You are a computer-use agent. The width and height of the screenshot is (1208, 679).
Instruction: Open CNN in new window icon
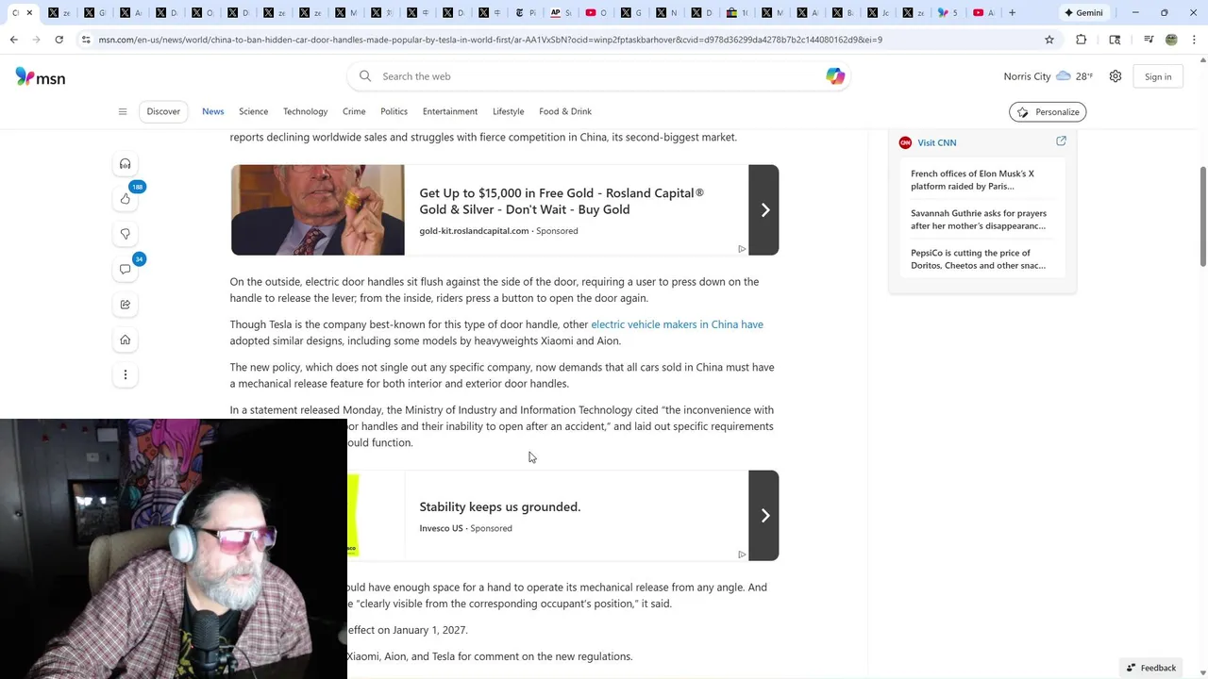[x=1061, y=141]
